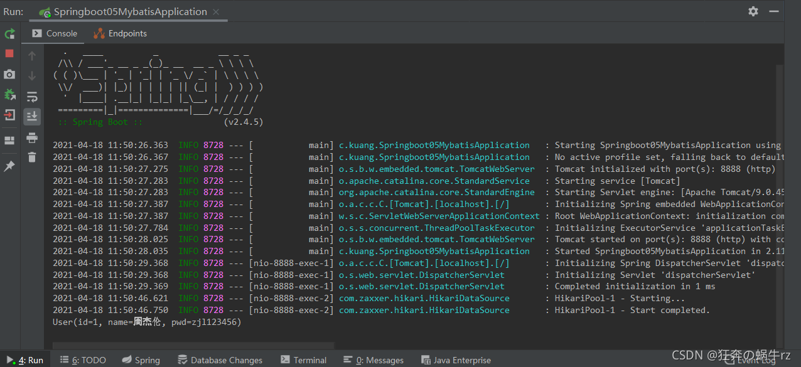Toggle scroll to end of console
The image size is (801, 367).
click(32, 117)
